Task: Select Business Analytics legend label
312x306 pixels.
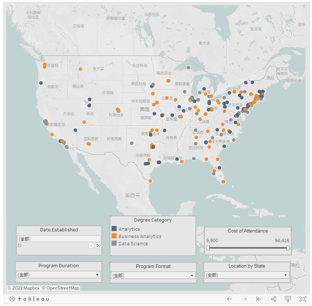Action: coord(140,236)
